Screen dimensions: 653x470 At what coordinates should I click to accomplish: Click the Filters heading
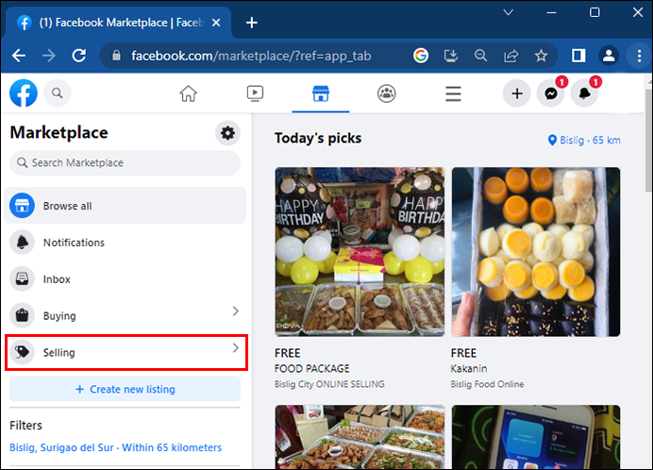25,425
